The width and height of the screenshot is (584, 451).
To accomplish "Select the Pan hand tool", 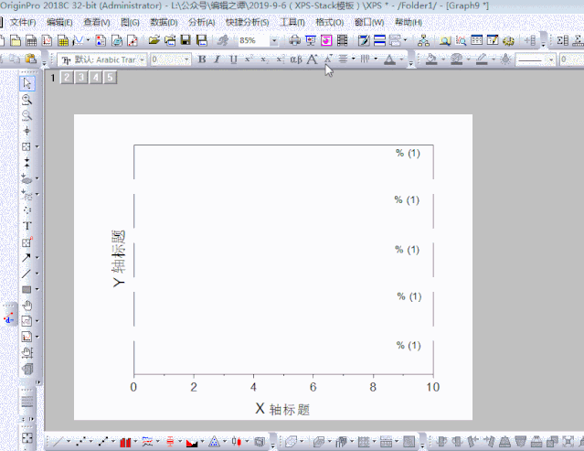I will click(27, 305).
